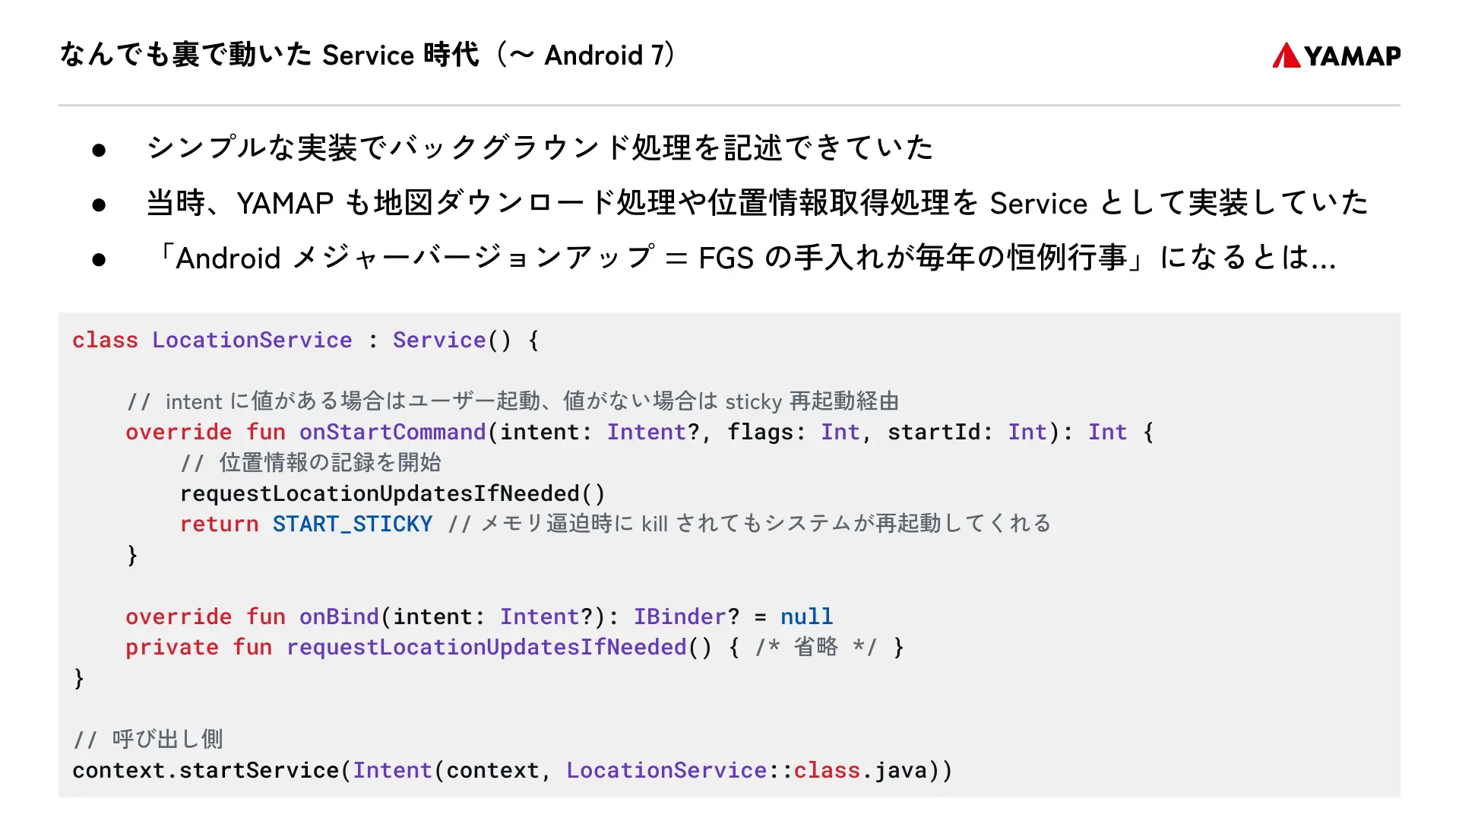Click the 'requestLocationUpdatesIfNeeded()' call inside onStartCommand
This screenshot has height=821, width=1459.
[x=393, y=493]
